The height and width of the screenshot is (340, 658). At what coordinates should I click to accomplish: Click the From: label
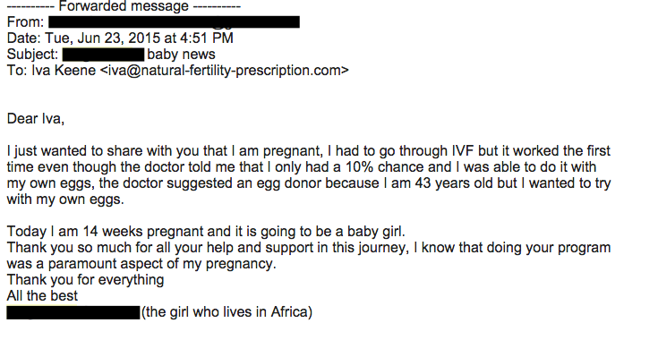pos(26,22)
